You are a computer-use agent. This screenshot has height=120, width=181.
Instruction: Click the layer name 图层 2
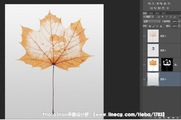point(163,36)
